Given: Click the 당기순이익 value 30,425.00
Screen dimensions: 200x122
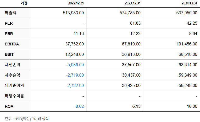Looking at the screenshot, I should (131, 86).
